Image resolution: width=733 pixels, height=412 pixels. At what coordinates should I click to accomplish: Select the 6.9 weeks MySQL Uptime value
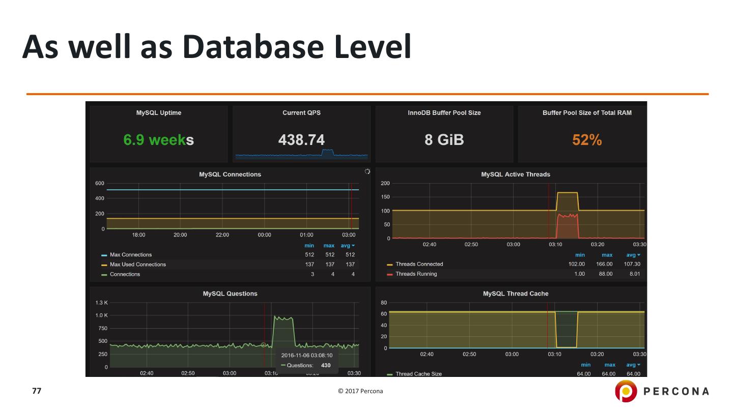pos(158,140)
